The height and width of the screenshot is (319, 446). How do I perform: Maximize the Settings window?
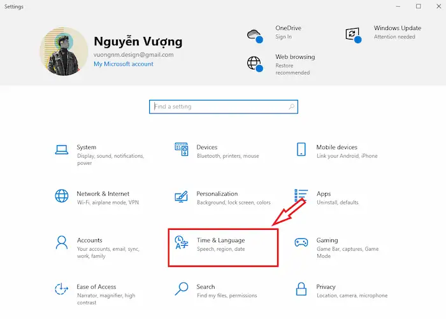pos(419,6)
